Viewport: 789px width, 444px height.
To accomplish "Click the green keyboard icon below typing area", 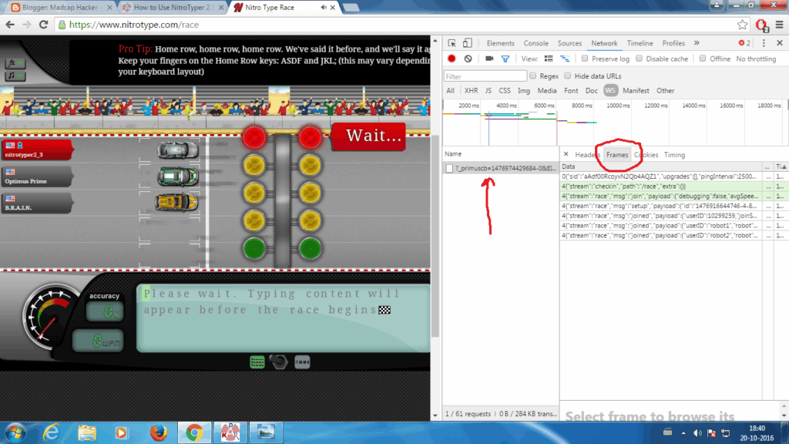I will click(x=257, y=362).
